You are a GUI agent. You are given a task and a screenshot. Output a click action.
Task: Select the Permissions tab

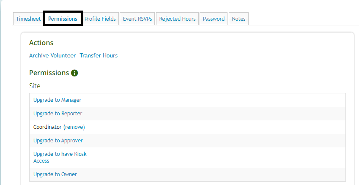[x=63, y=19]
